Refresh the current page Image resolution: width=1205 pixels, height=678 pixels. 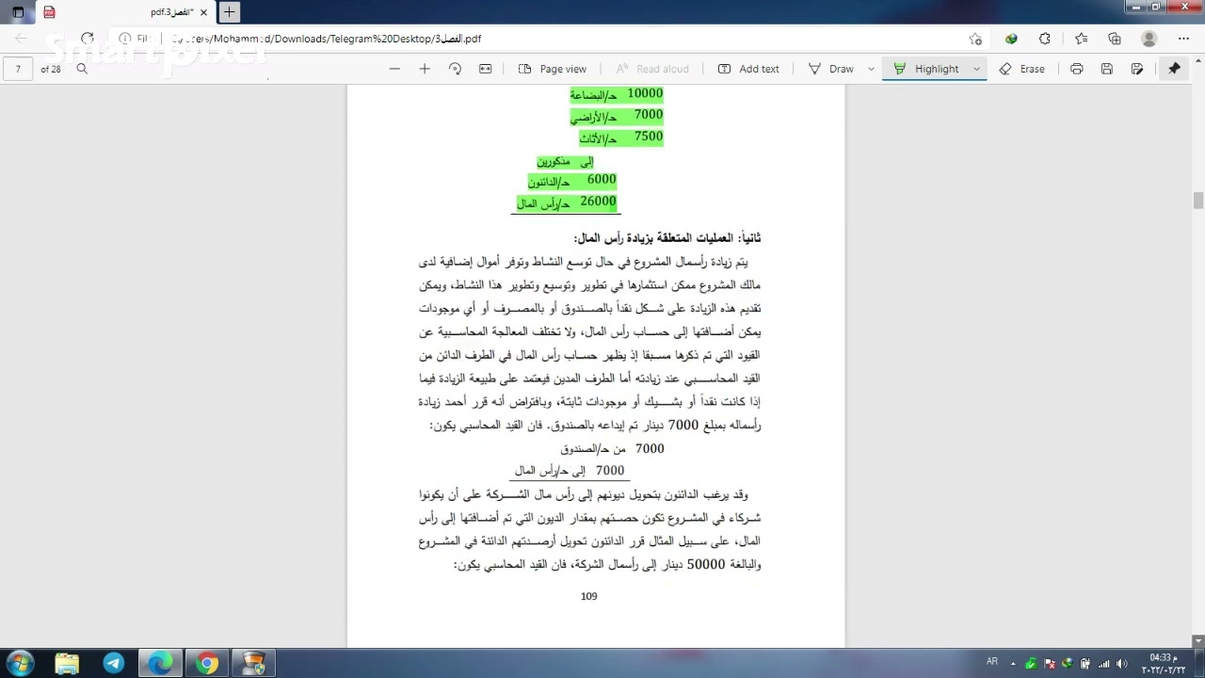[87, 39]
